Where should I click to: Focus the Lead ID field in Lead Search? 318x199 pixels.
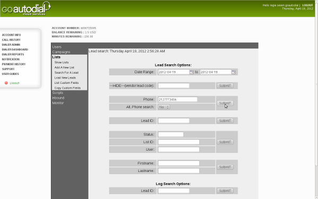point(174,120)
